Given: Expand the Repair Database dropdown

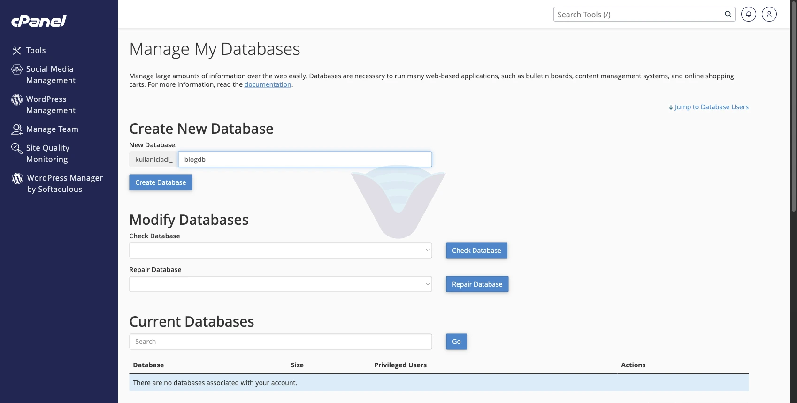Looking at the screenshot, I should (281, 284).
